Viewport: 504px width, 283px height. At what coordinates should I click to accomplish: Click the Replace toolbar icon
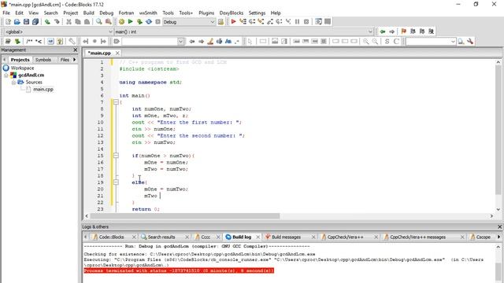pyautogui.click(x=109, y=22)
